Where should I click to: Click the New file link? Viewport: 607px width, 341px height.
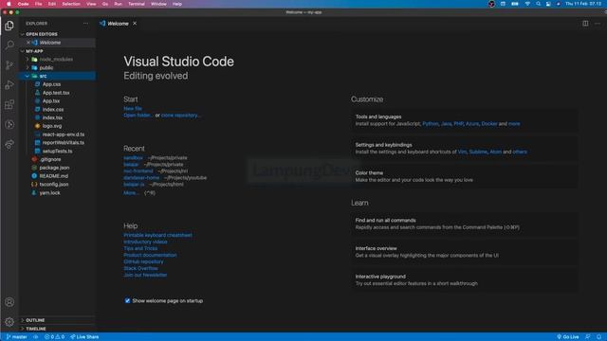[133, 109]
